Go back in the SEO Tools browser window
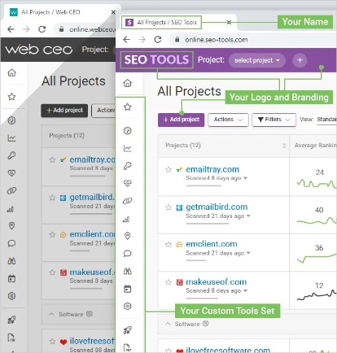 [127, 40]
